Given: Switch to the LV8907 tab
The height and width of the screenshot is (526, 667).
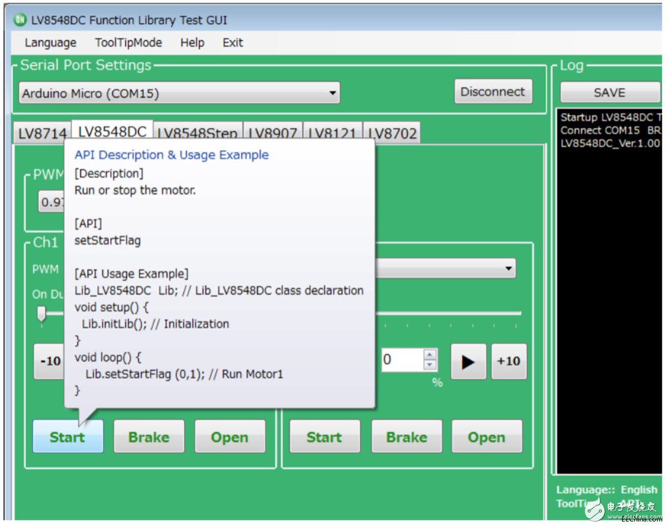Looking at the screenshot, I should click(x=273, y=134).
